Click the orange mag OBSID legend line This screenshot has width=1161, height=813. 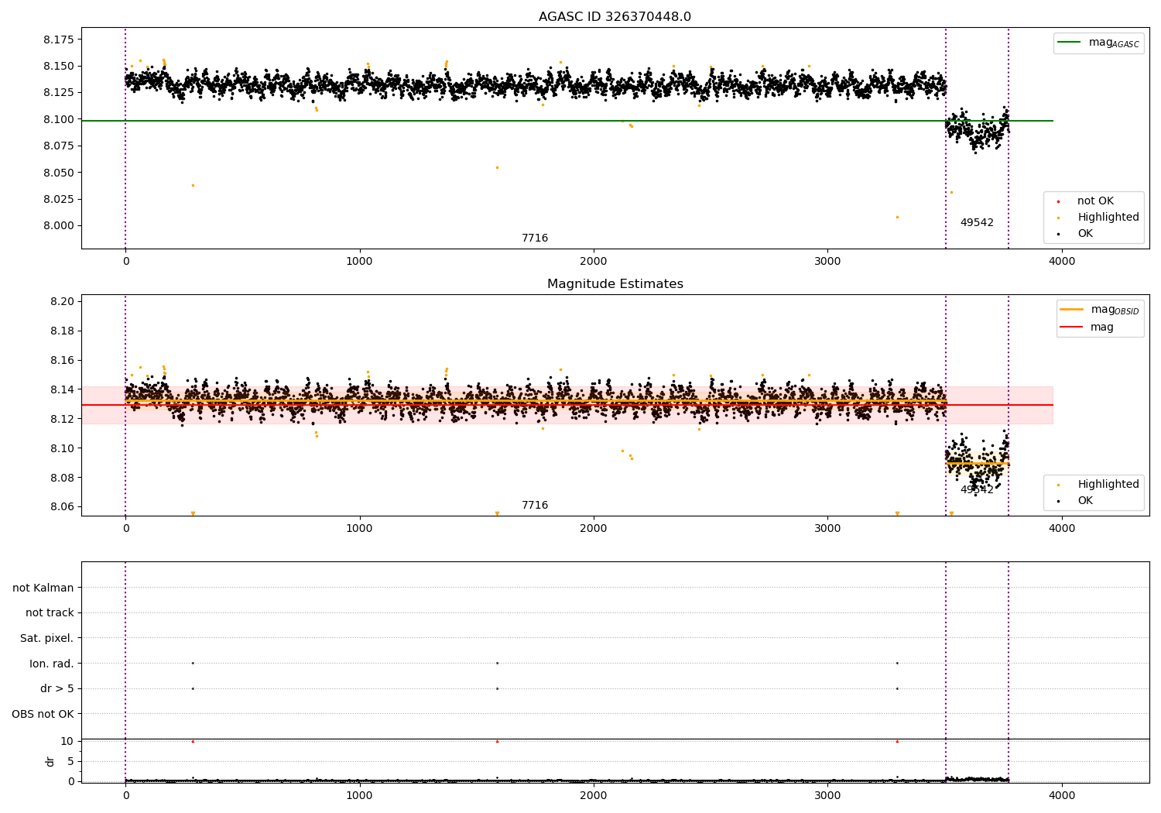(x=1071, y=310)
